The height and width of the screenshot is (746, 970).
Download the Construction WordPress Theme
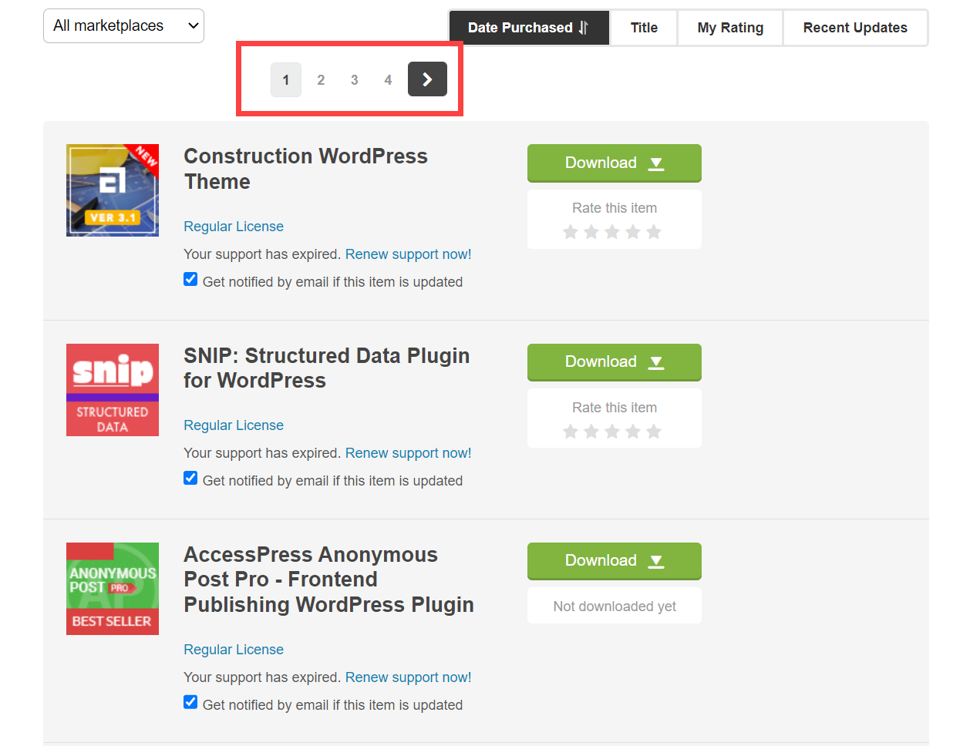click(615, 163)
